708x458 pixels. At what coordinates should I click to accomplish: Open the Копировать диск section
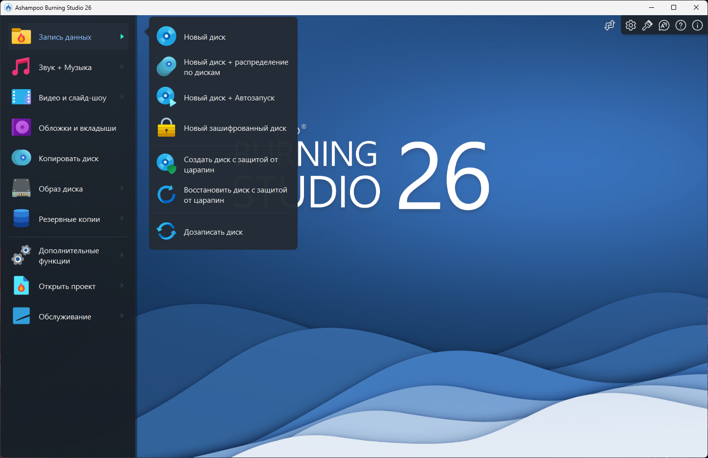coord(69,159)
